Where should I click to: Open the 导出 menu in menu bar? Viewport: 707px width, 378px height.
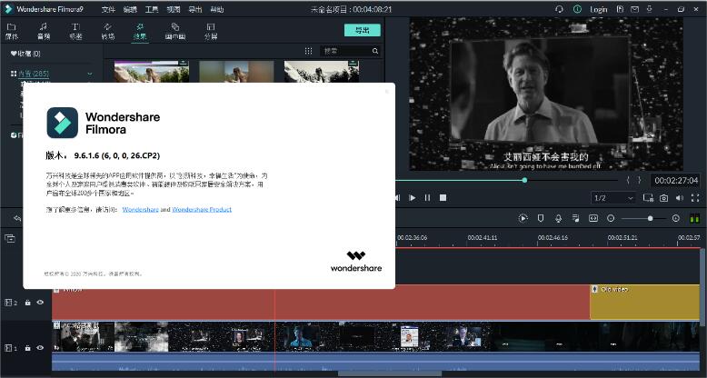click(x=194, y=9)
